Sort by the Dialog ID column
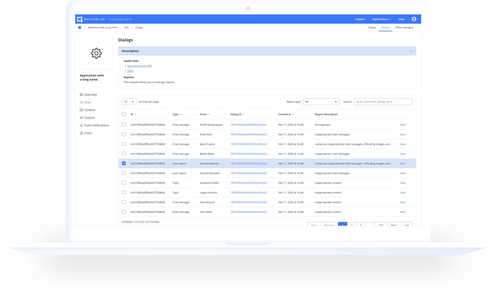The image size is (497, 306). click(x=237, y=114)
